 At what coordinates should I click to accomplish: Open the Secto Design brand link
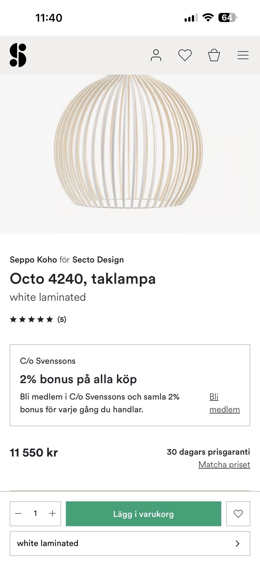click(x=98, y=260)
